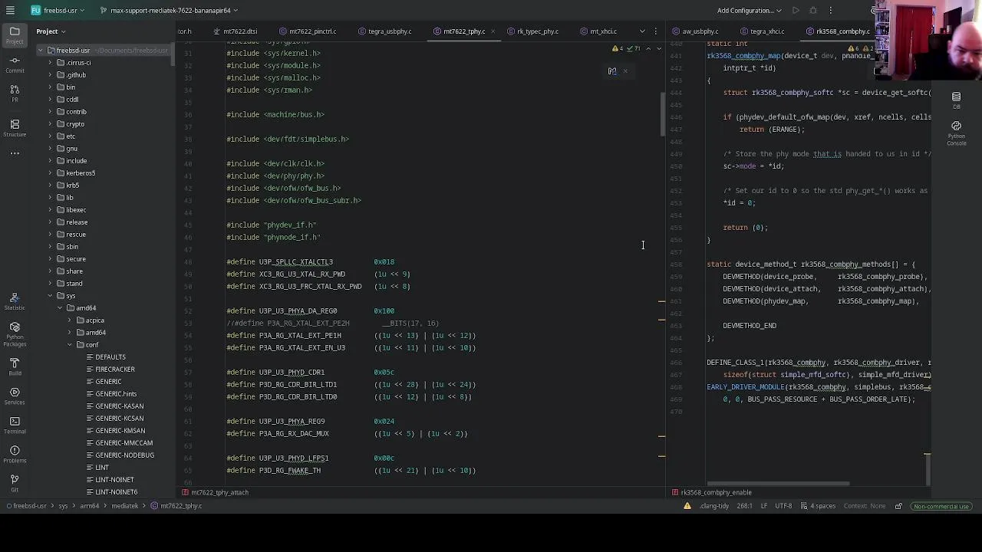Image resolution: width=982 pixels, height=552 pixels.
Task: Expand the contrib folder
Action: [50, 112]
